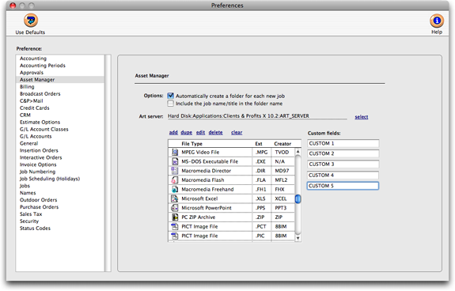Click the CUSTOM 4 field
Screen dimensions: 455x291
click(343, 176)
